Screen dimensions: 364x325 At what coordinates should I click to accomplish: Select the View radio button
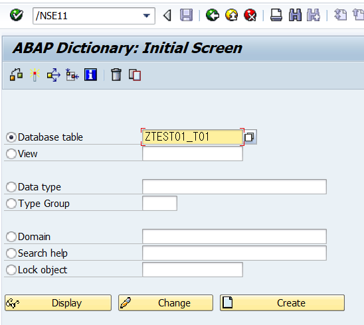click(x=11, y=154)
